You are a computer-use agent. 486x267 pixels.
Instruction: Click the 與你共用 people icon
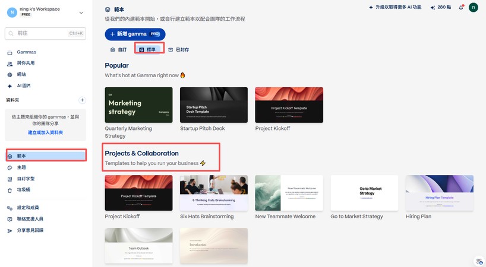coord(10,63)
